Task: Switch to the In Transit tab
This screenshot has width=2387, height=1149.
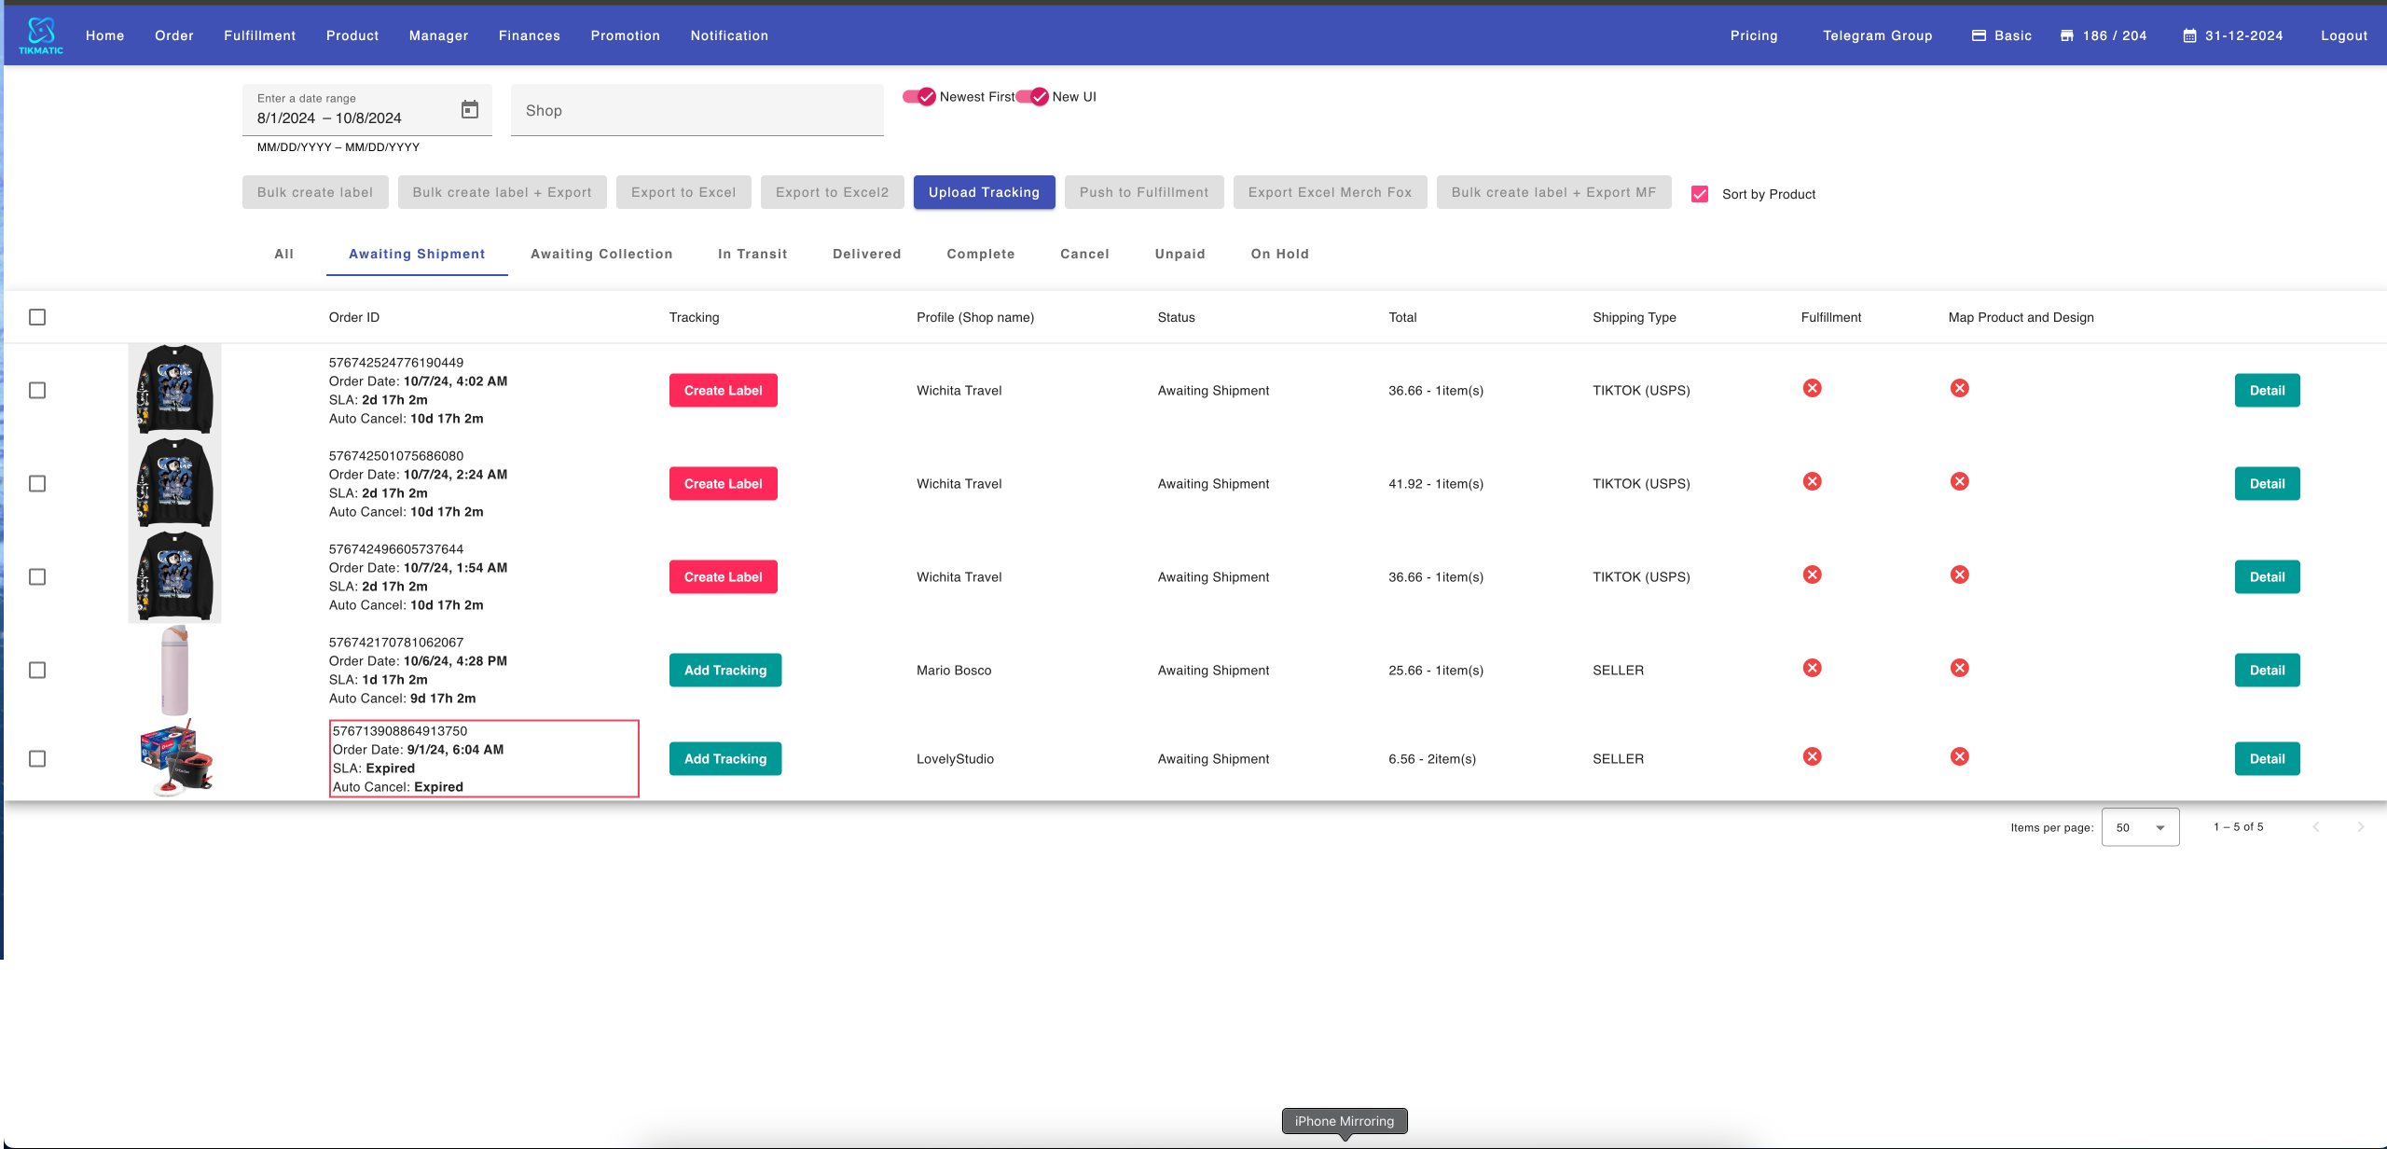Action: pos(752,254)
